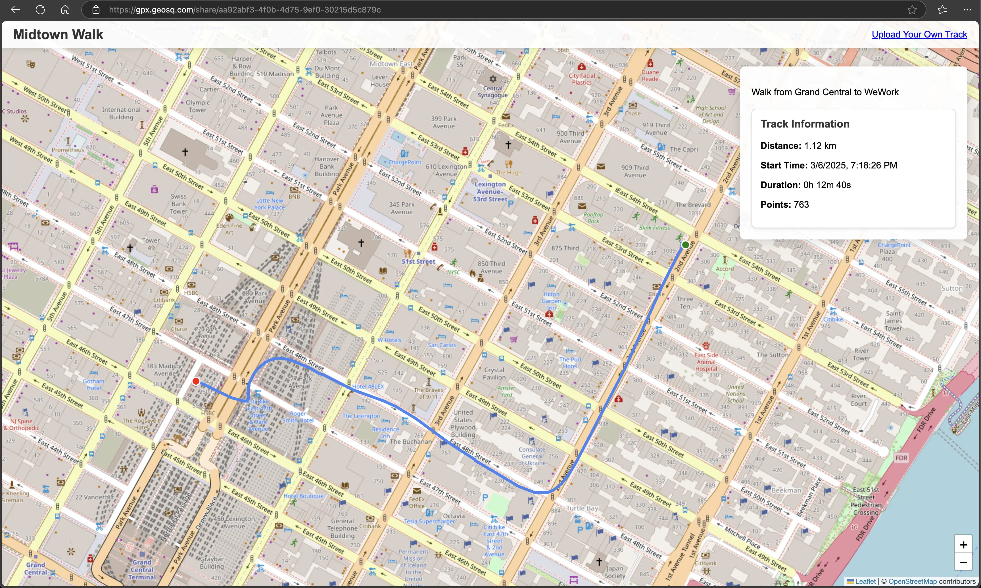Click The Hugh restaurant fork icon
The width and height of the screenshot is (981, 588).
(x=508, y=164)
